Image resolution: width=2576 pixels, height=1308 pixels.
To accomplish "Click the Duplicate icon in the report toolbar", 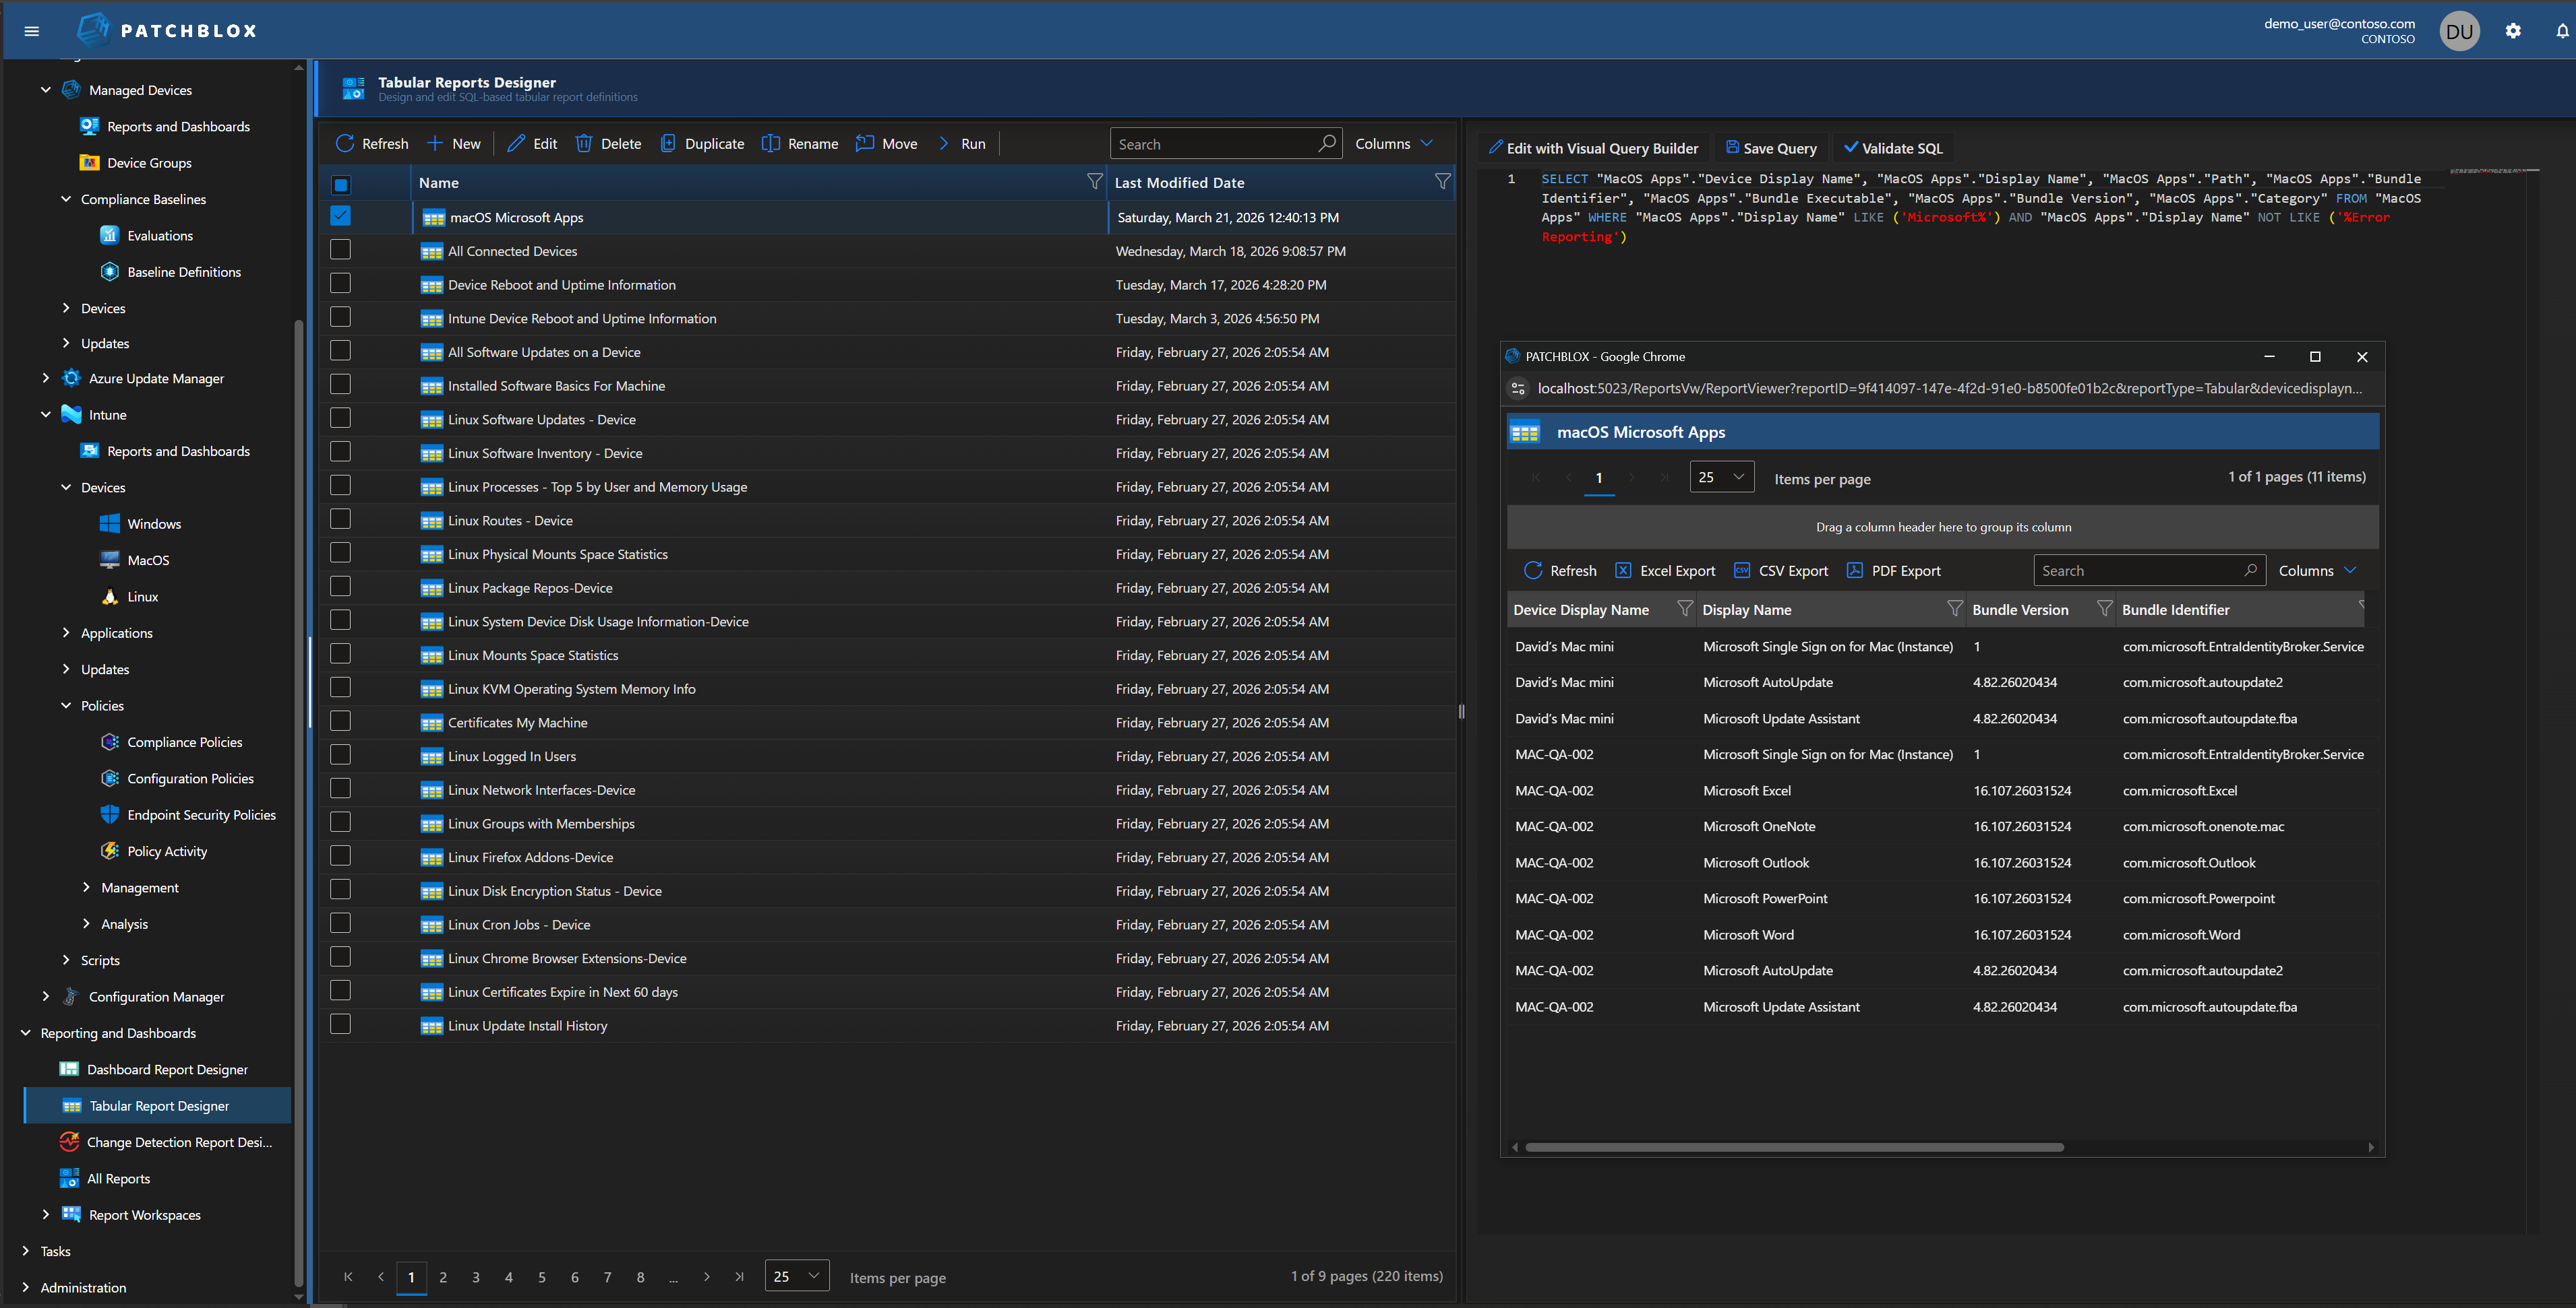I will (668, 143).
